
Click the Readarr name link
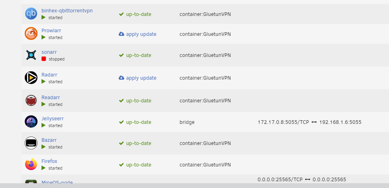tap(51, 98)
